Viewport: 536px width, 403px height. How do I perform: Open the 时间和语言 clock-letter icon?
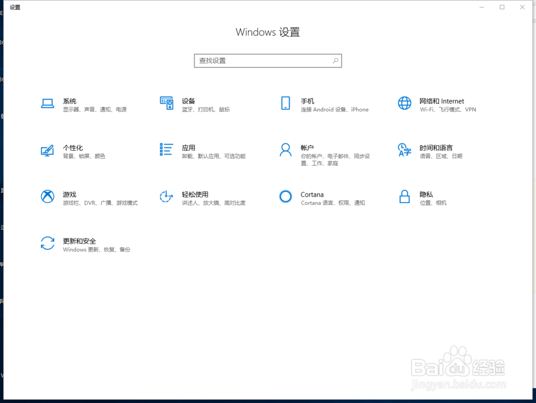(404, 150)
